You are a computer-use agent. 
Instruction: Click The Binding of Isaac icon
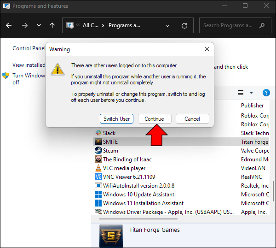click(98, 159)
